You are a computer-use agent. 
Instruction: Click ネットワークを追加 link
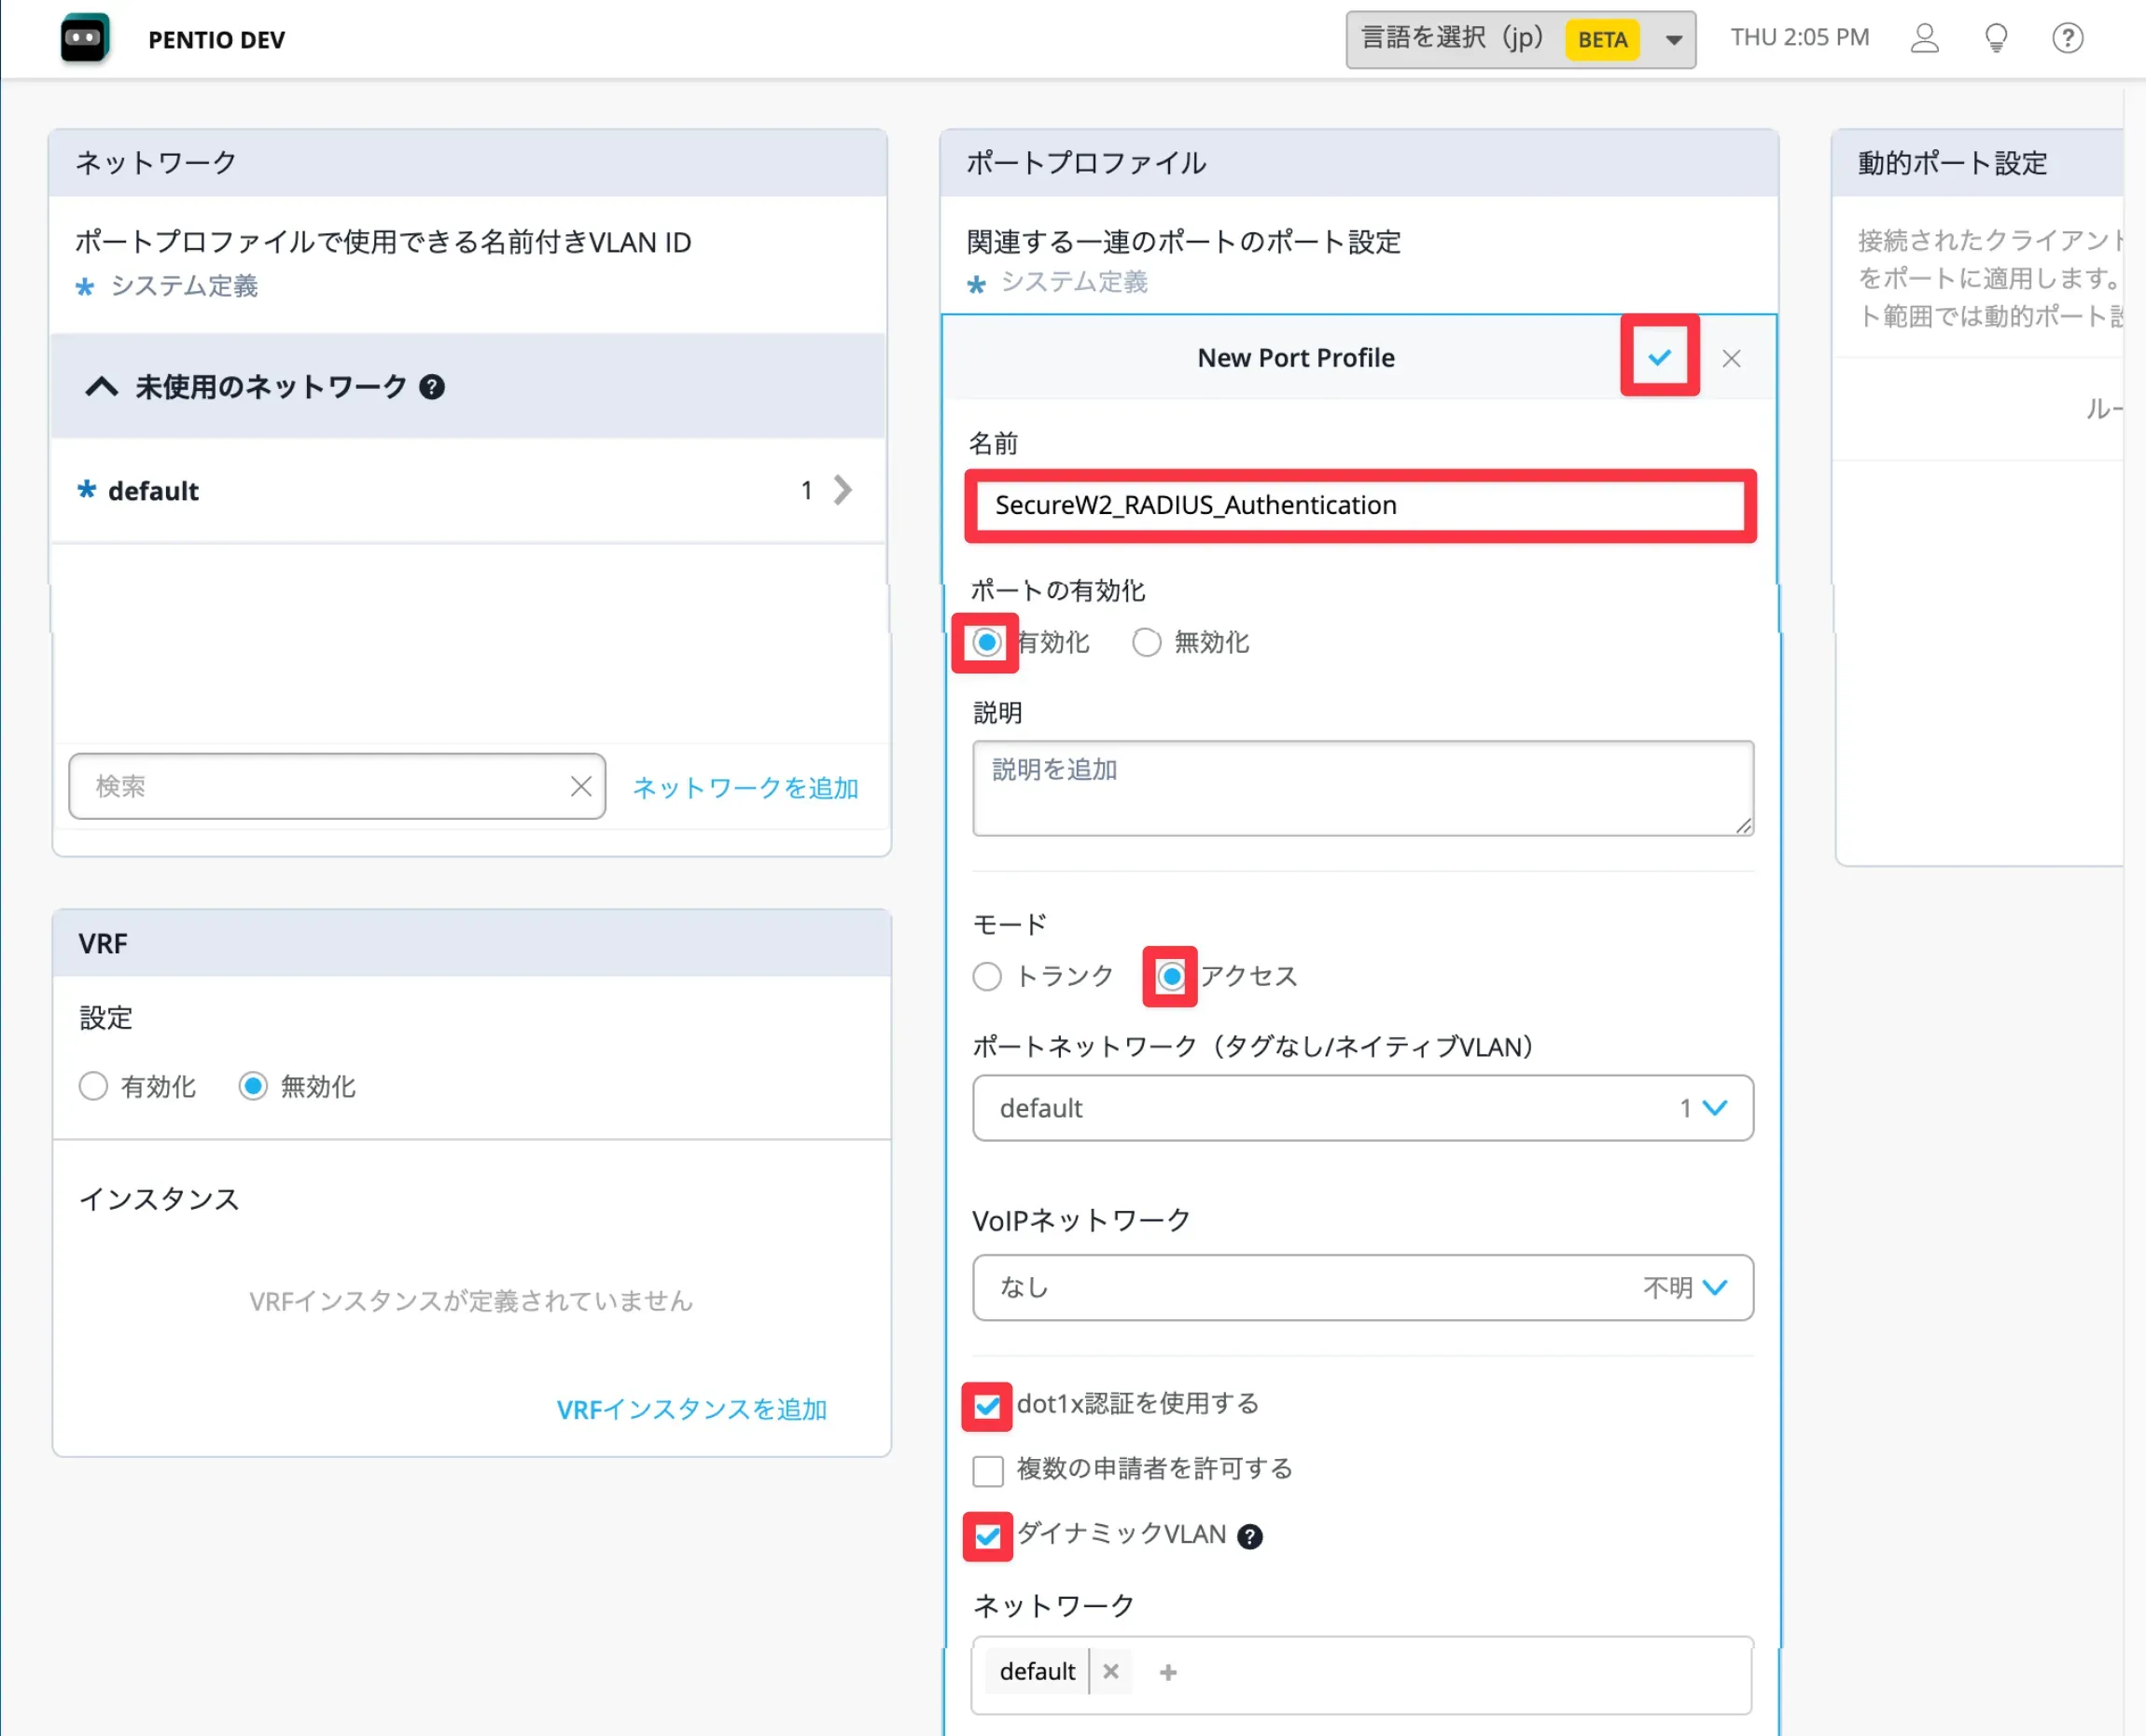[x=745, y=788]
